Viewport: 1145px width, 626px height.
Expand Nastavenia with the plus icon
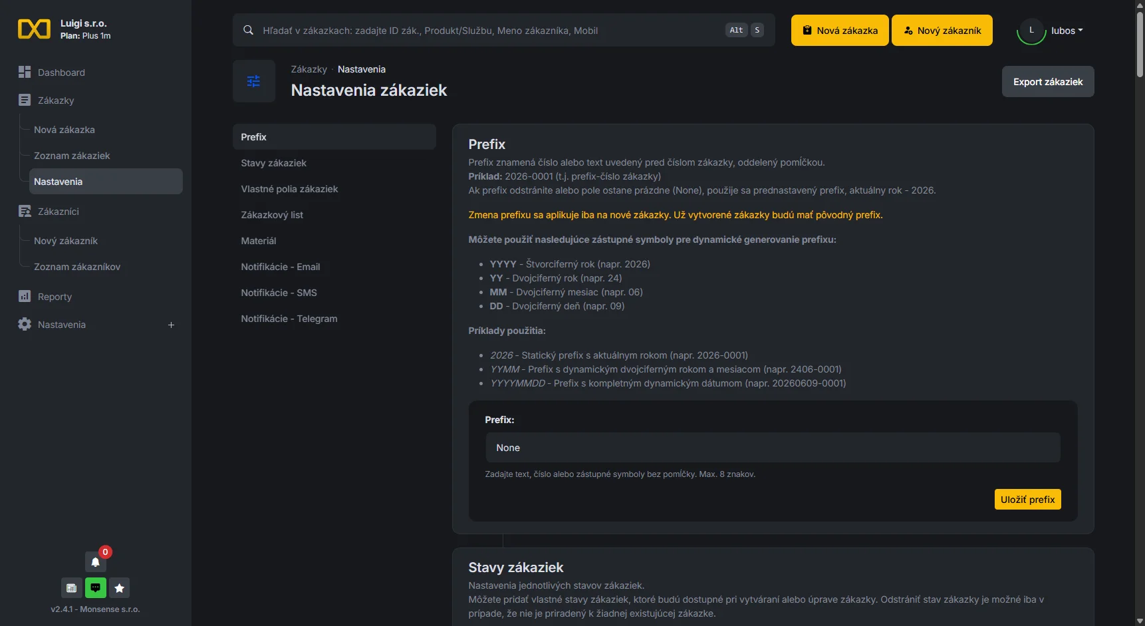tap(171, 325)
